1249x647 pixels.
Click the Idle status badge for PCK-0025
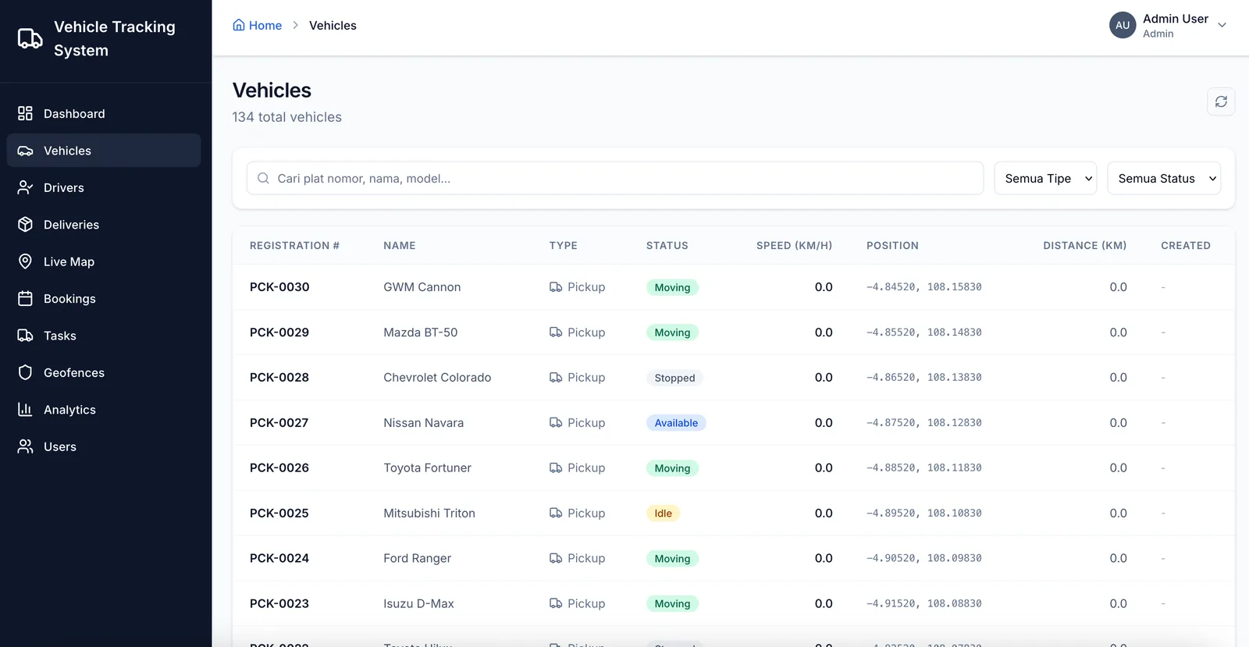click(663, 514)
